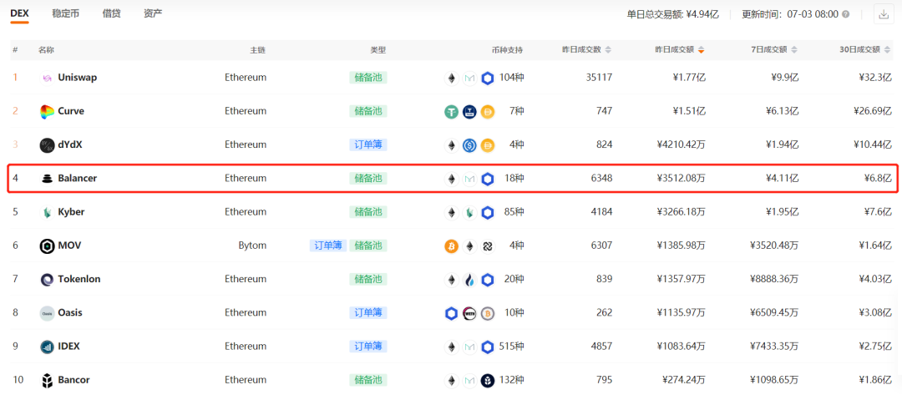The image size is (902, 395).
Task: Click the WETH coin icon in Oasis row
Action: coord(470,313)
